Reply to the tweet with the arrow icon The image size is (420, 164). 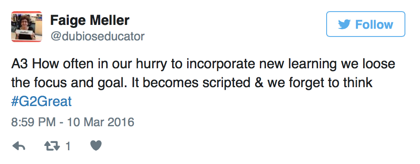coord(19,146)
